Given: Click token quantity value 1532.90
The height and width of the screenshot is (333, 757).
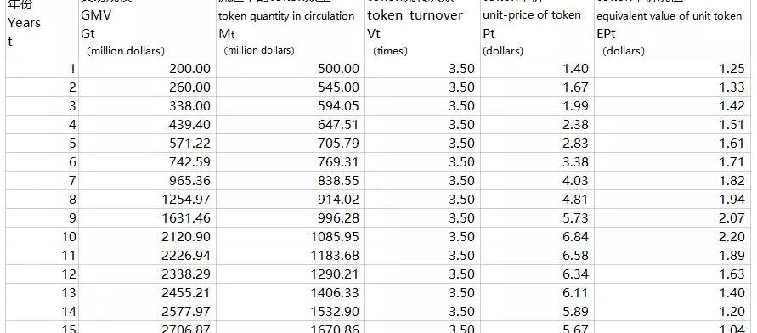Looking at the screenshot, I should pyautogui.click(x=291, y=311).
